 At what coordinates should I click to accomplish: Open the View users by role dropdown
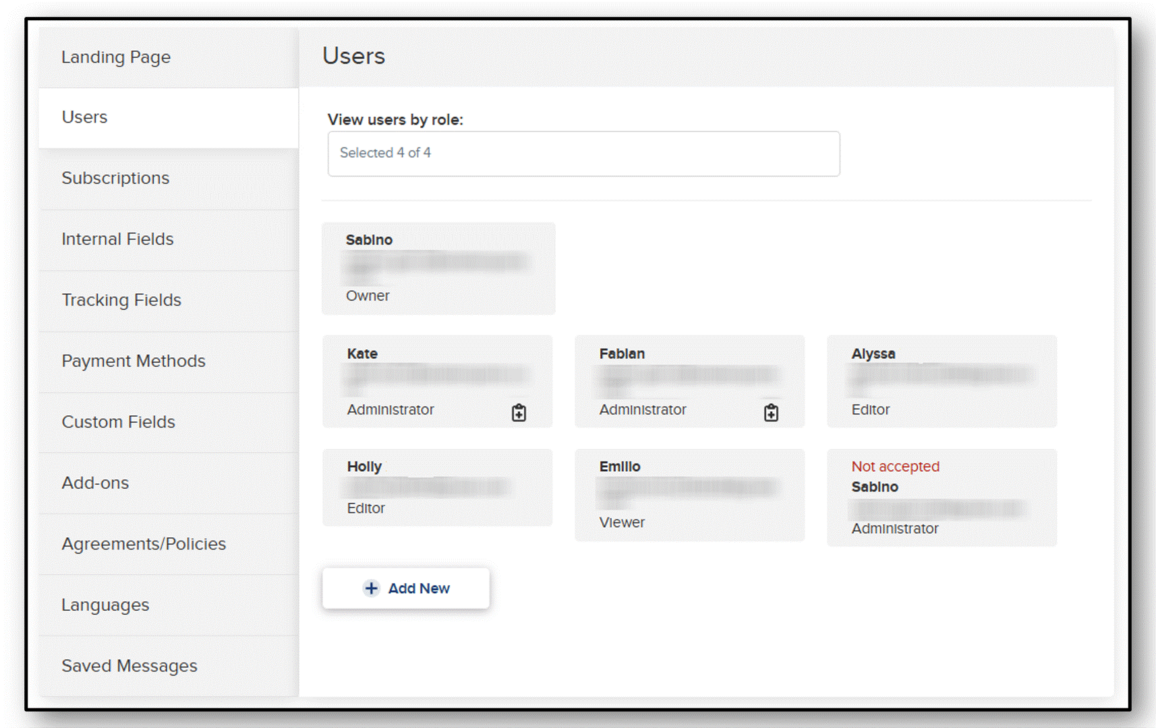coord(583,154)
